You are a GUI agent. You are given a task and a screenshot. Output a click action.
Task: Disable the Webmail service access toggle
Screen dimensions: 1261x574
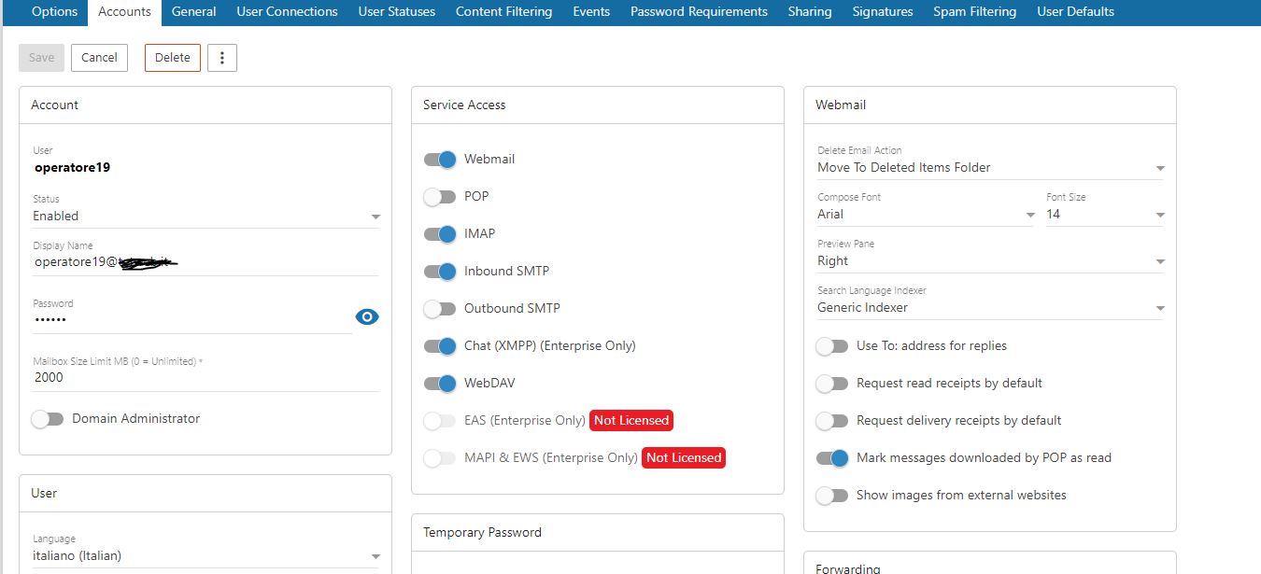tap(440, 160)
